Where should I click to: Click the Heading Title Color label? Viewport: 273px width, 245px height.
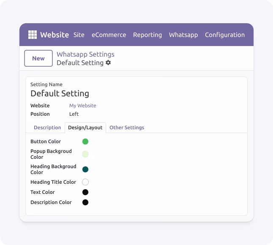[x=53, y=182]
